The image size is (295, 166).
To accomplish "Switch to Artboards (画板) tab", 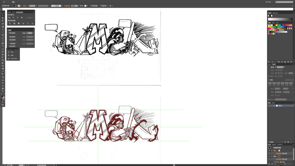I will click(x=273, y=103).
